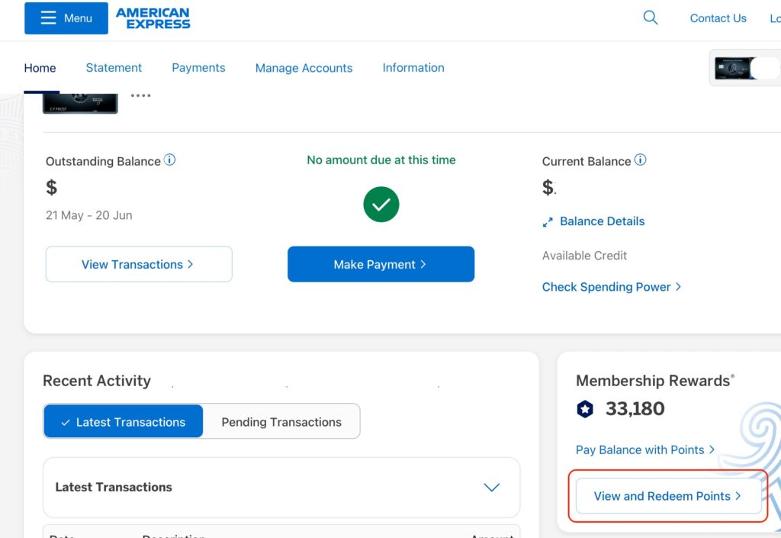Click the Balance Details expand arrows icon
Image resolution: width=781 pixels, height=538 pixels.
(548, 222)
